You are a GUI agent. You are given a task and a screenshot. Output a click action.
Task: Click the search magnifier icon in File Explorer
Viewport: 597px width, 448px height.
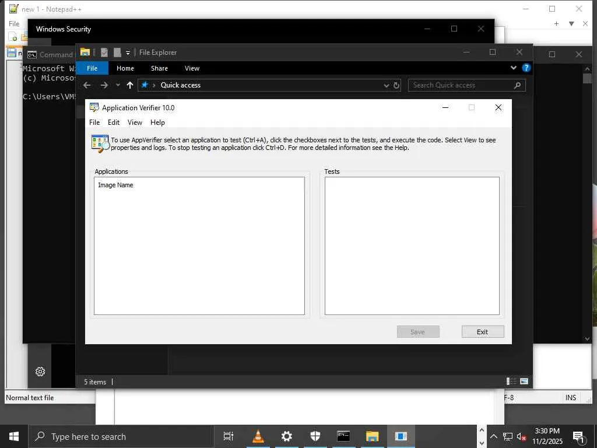tap(517, 85)
